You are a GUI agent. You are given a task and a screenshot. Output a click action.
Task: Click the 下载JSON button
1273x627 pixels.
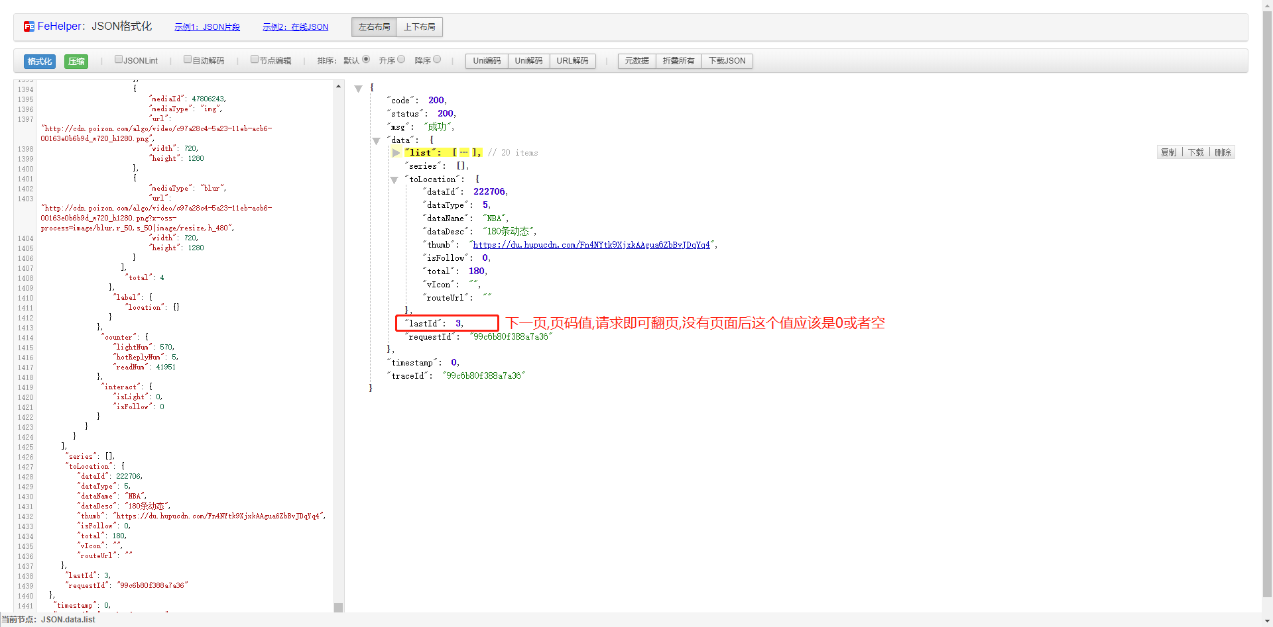727,61
